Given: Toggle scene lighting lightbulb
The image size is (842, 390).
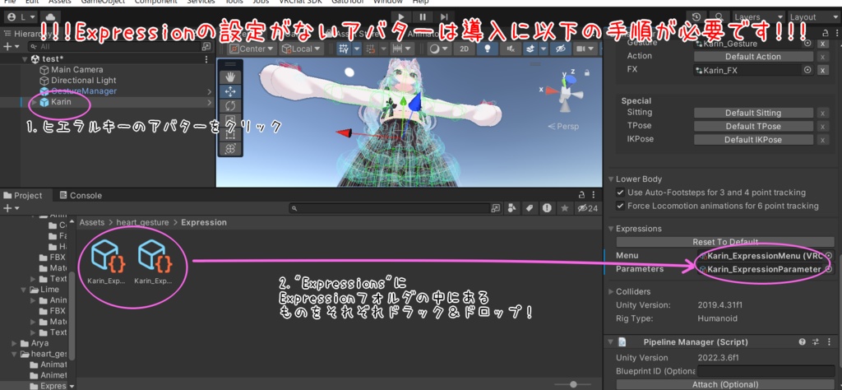Looking at the screenshot, I should (x=488, y=49).
